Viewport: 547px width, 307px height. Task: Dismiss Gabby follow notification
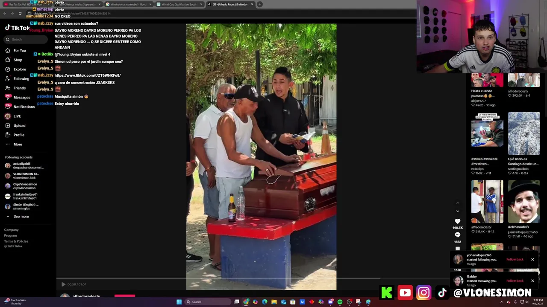point(532,281)
